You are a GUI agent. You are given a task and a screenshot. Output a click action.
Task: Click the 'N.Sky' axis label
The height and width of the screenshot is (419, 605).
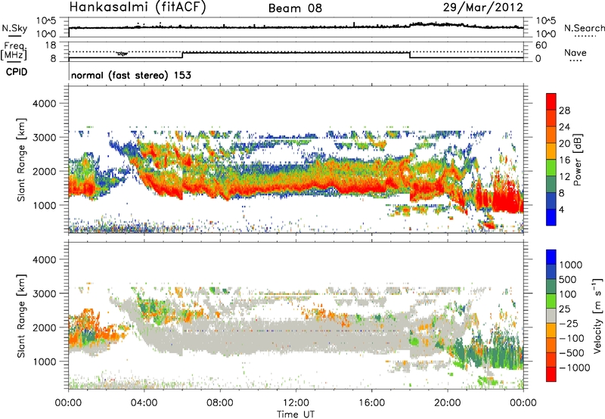[14, 28]
